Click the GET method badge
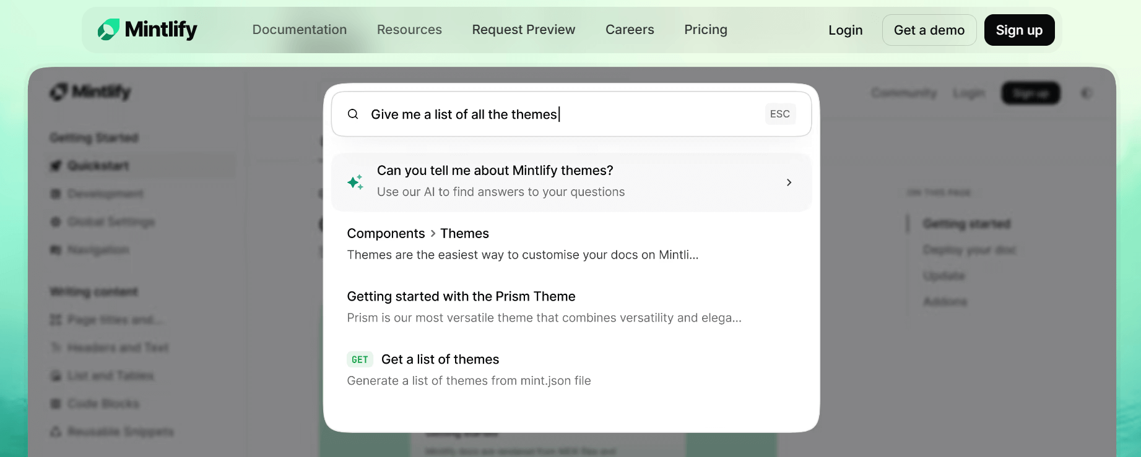This screenshot has width=1141, height=457. point(360,359)
